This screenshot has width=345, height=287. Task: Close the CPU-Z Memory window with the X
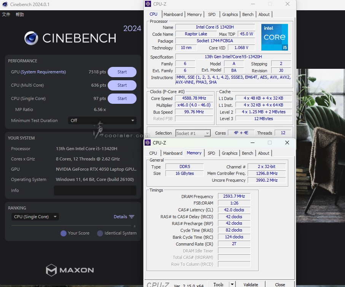[x=287, y=143]
